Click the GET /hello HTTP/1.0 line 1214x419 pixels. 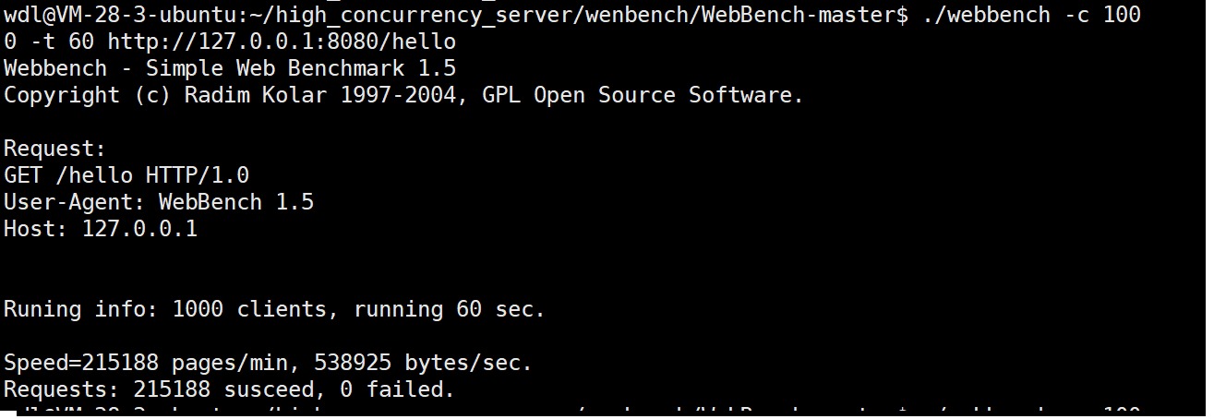[x=126, y=175]
